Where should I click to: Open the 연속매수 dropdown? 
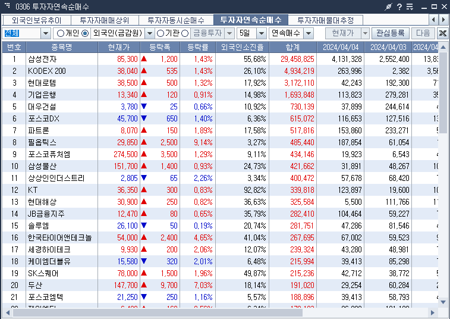pyautogui.click(x=309, y=33)
